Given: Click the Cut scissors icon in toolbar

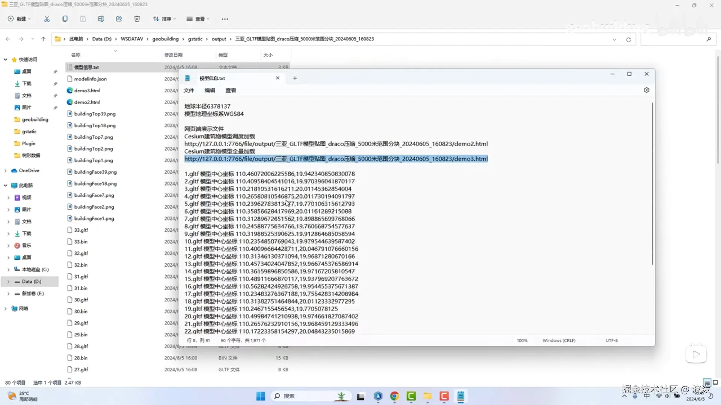Looking at the screenshot, I should coord(47,19).
